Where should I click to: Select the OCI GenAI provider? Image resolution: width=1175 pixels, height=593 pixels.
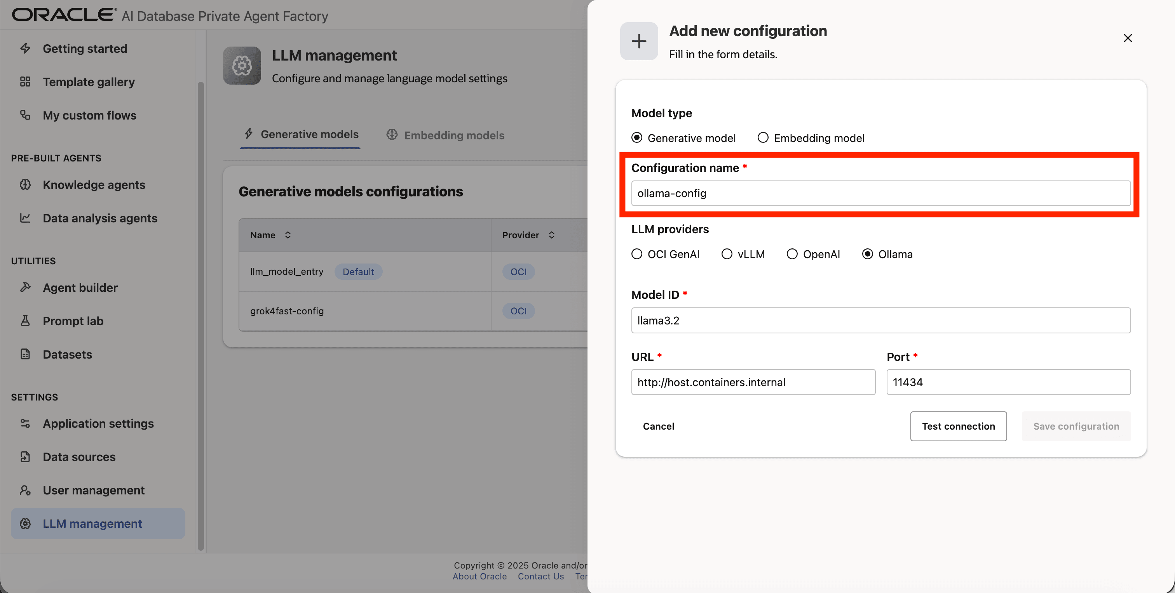click(637, 254)
